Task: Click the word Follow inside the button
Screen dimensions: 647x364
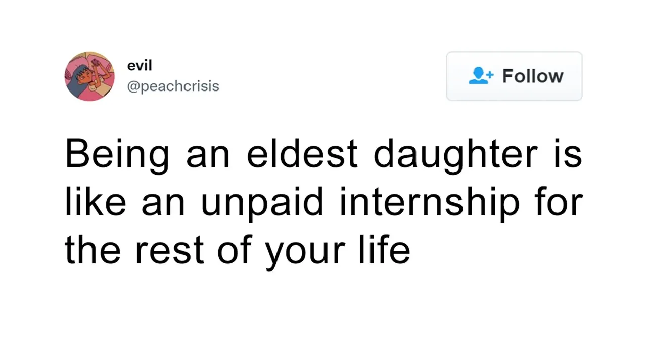Action: pos(532,76)
